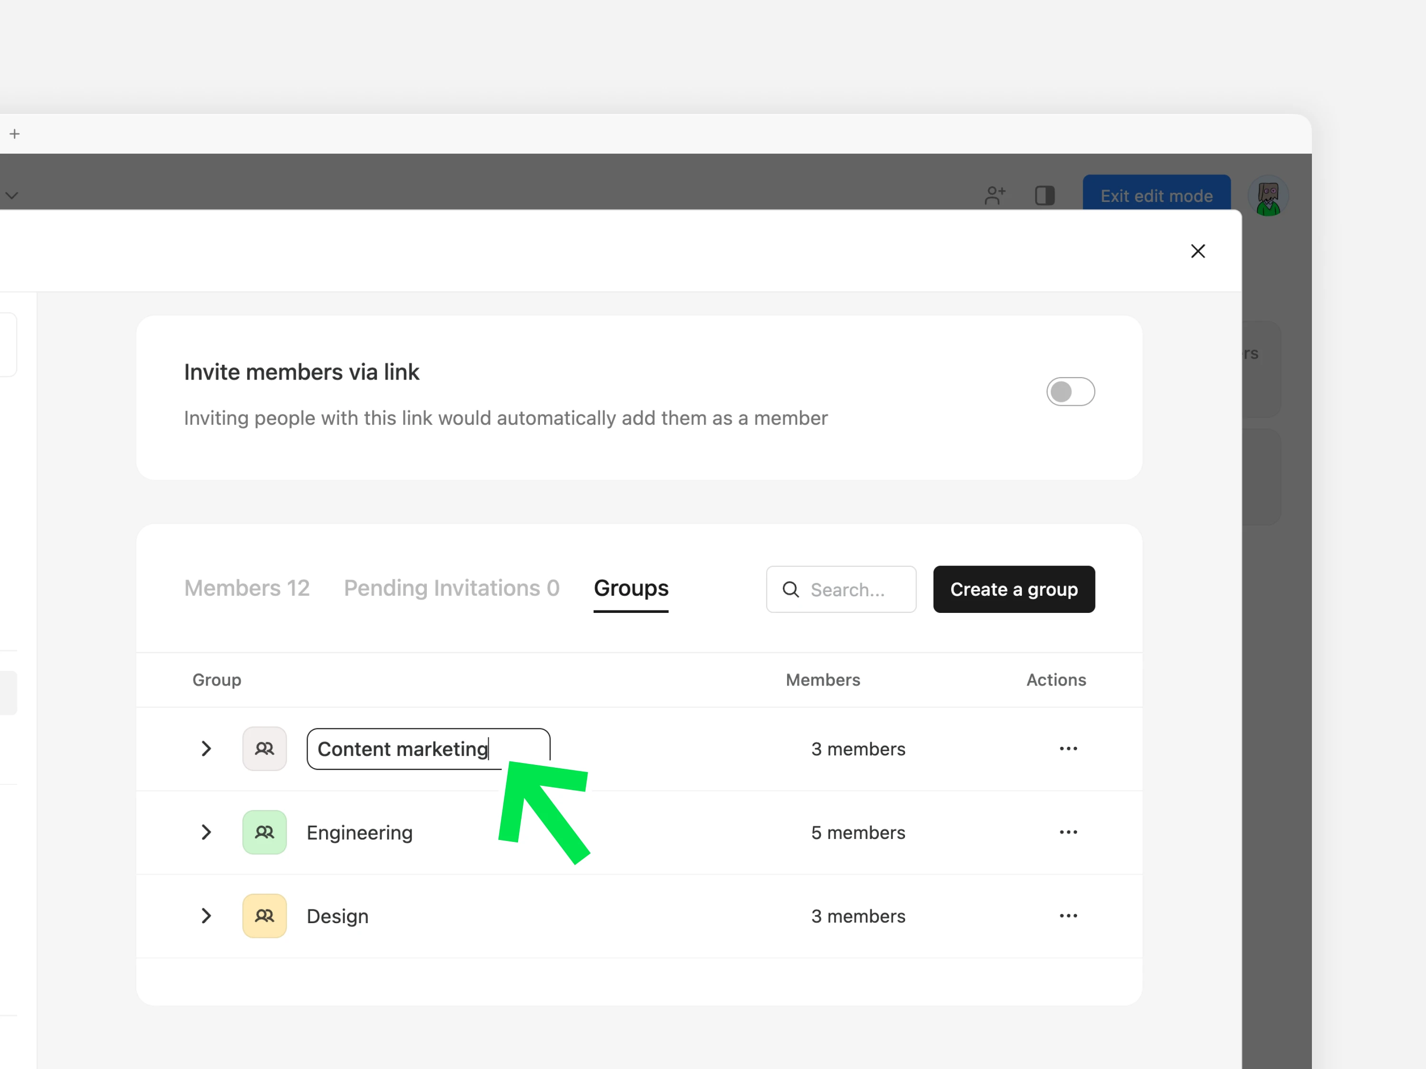Expand the Engineering group row
Image resolution: width=1426 pixels, height=1069 pixels.
click(x=206, y=832)
